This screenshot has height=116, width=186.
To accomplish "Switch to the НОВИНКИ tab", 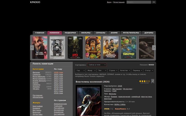I will click(55, 33).
